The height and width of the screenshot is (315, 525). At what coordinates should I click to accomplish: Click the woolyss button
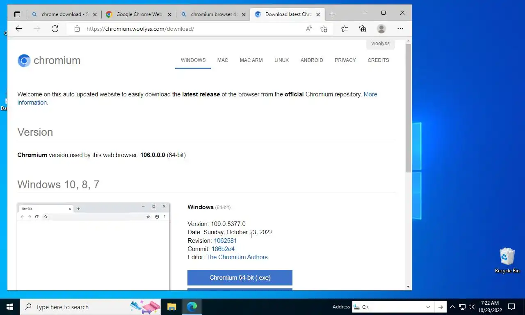point(380,44)
